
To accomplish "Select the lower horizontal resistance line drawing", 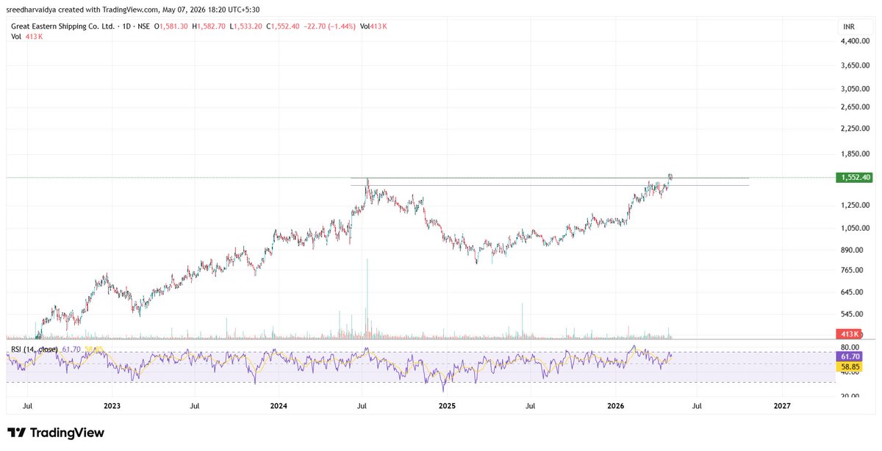I will point(550,185).
